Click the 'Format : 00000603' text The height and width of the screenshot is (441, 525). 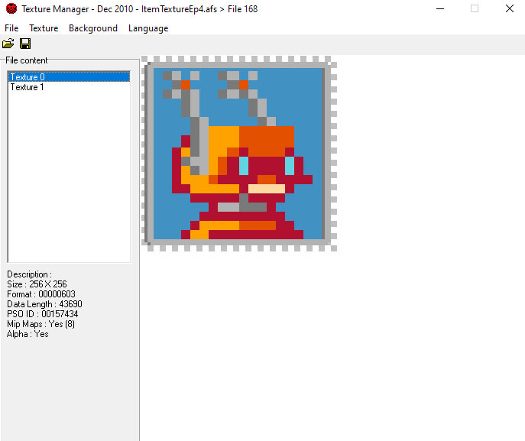coord(41,294)
